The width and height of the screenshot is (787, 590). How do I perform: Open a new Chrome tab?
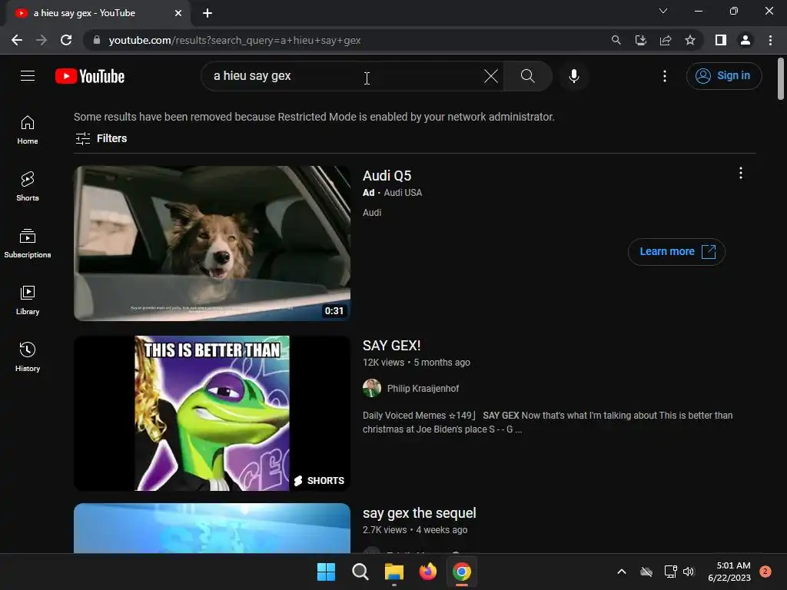pyautogui.click(x=208, y=13)
